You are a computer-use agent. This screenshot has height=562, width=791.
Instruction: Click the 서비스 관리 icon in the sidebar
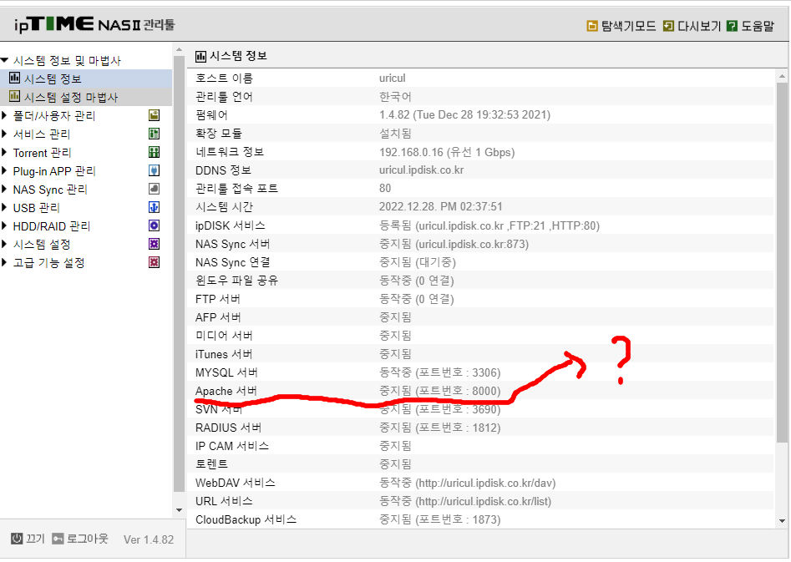154,134
